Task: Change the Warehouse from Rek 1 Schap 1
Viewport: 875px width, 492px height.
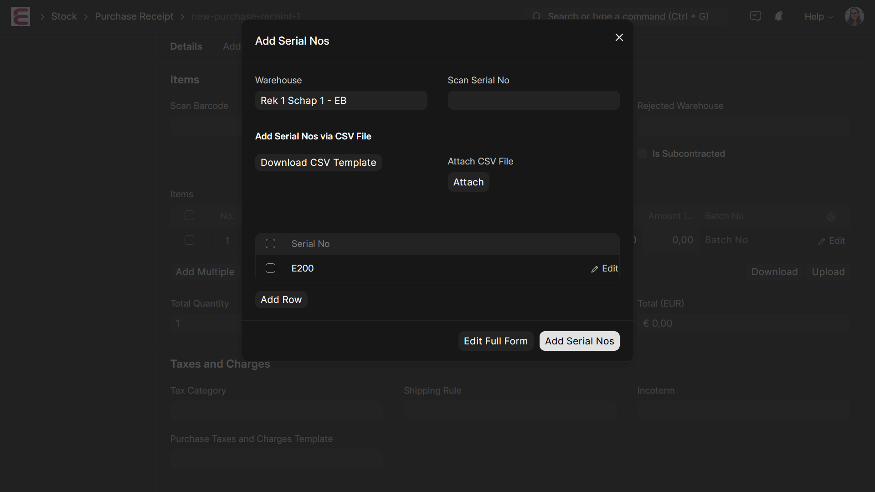Action: (x=341, y=100)
